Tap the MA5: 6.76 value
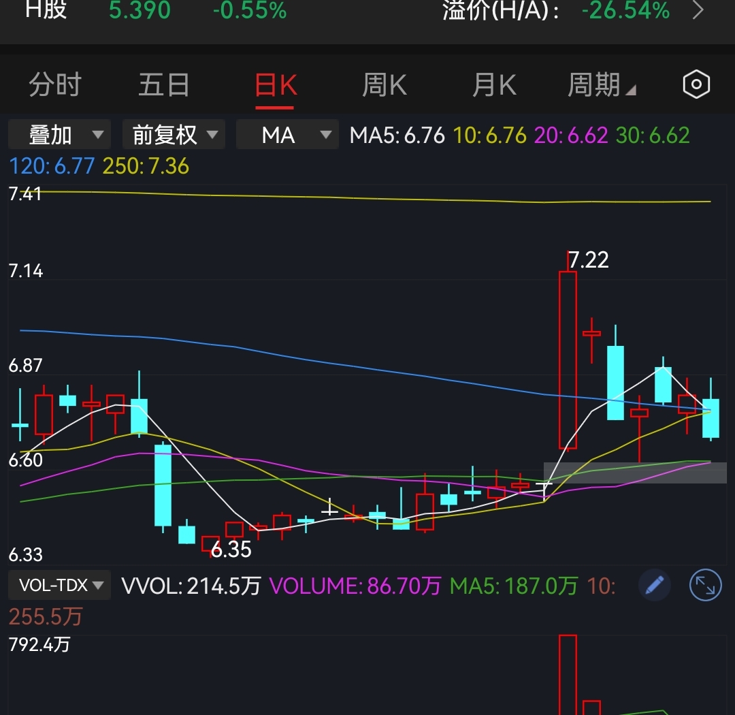The width and height of the screenshot is (735, 715). (x=397, y=136)
